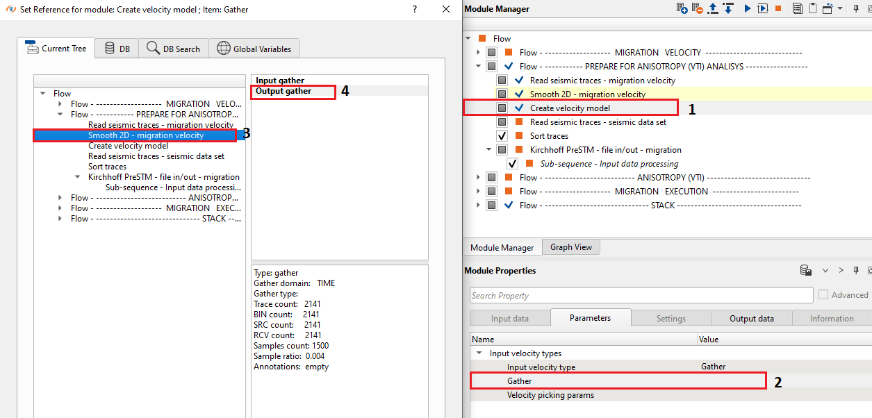Click the database save icon in Module Properties
The height and width of the screenshot is (418, 872).
(x=805, y=271)
